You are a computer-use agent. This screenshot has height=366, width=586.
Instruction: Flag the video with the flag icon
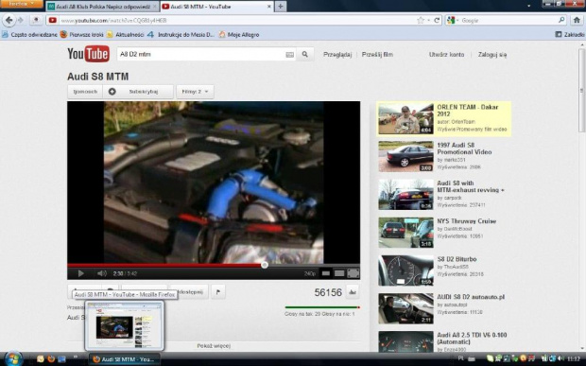coord(218,292)
